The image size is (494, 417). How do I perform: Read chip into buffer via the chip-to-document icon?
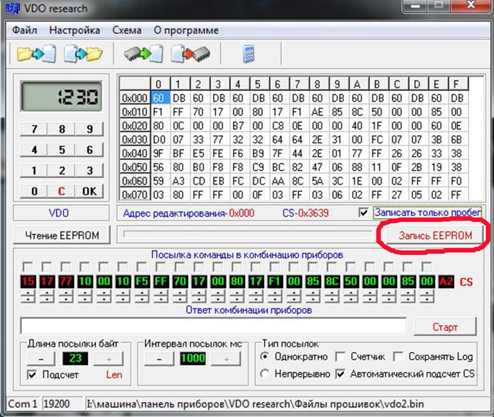point(144,54)
